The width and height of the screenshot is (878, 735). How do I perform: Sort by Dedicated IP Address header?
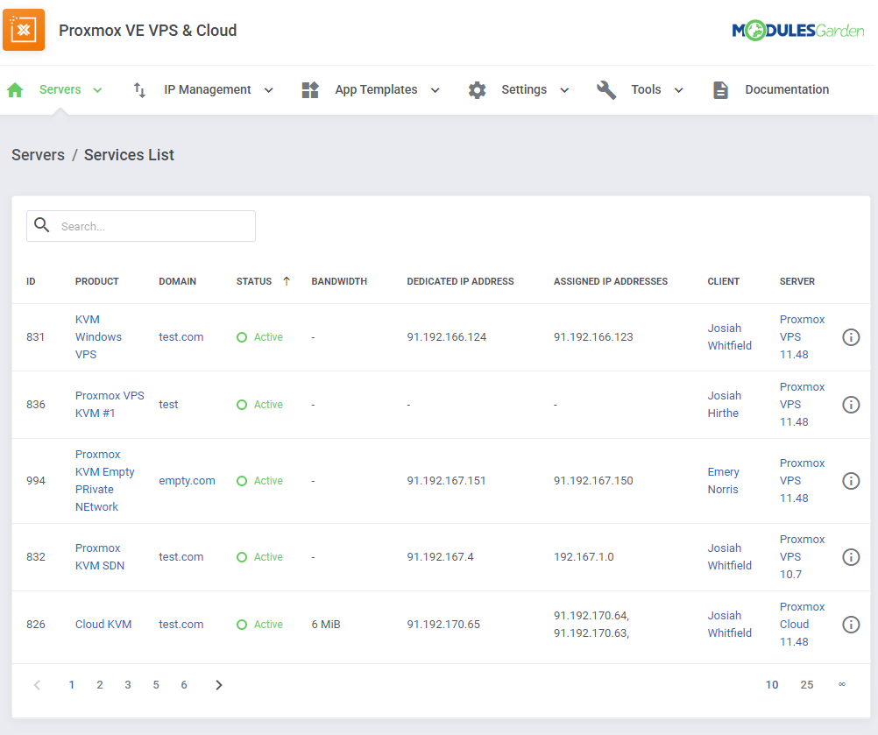click(x=460, y=281)
